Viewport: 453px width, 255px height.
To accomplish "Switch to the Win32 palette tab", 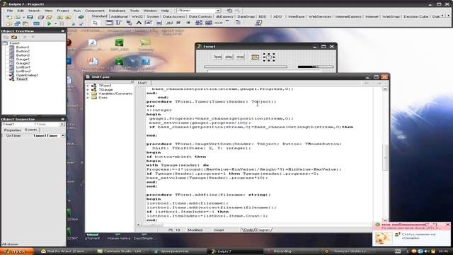I will pos(137,16).
